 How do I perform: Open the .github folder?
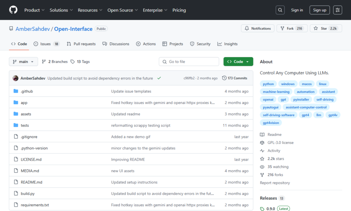pos(27,91)
